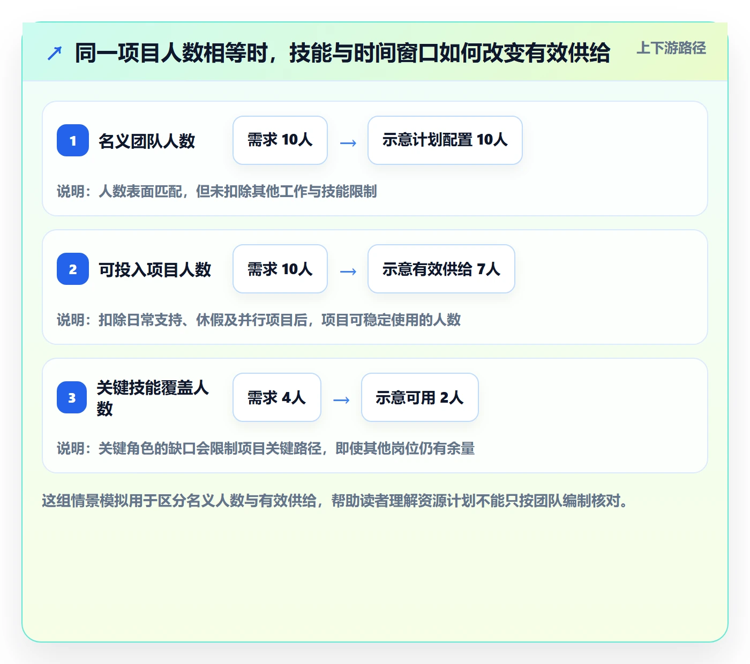Click the row label 名义团队人数
Viewport: 750px width, 664px height.
[x=147, y=141]
